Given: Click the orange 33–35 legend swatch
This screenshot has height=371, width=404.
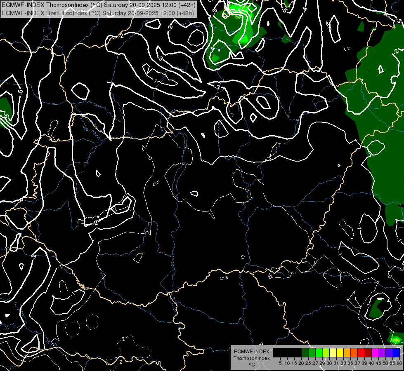Looking at the screenshot, I should point(347,352).
